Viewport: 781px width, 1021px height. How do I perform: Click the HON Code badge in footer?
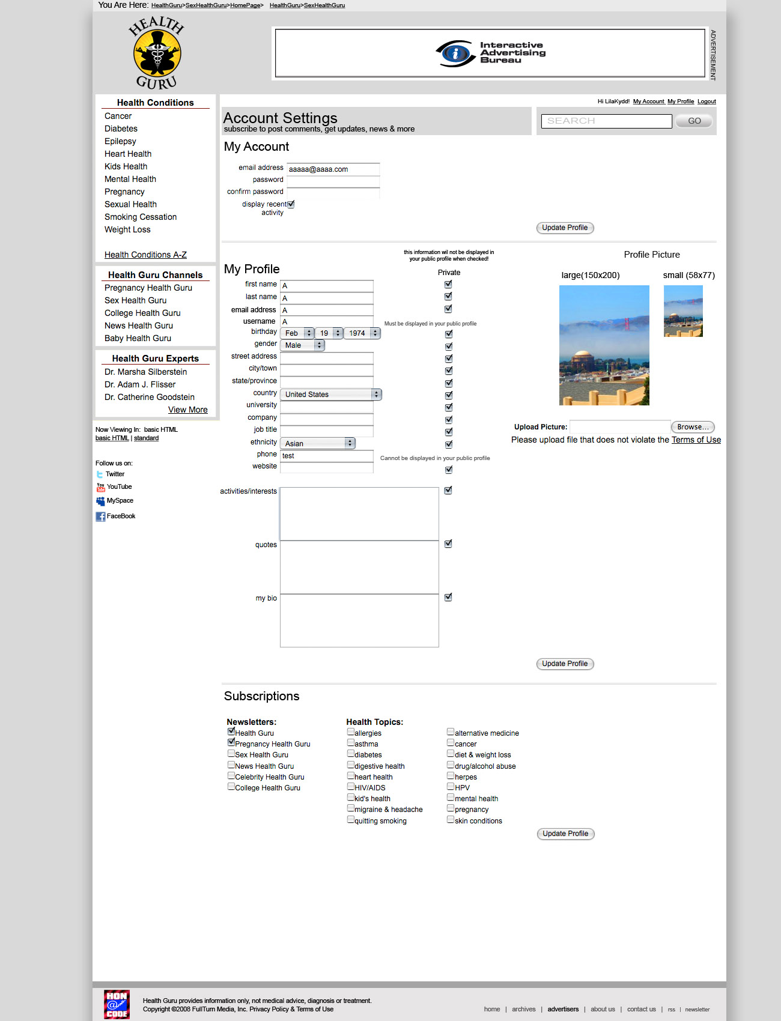pos(117,1004)
